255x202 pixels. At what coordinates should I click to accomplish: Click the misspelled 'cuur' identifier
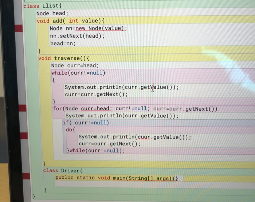[x=144, y=137]
